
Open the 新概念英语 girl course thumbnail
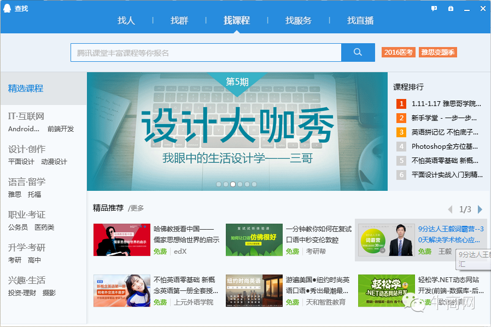click(122, 291)
